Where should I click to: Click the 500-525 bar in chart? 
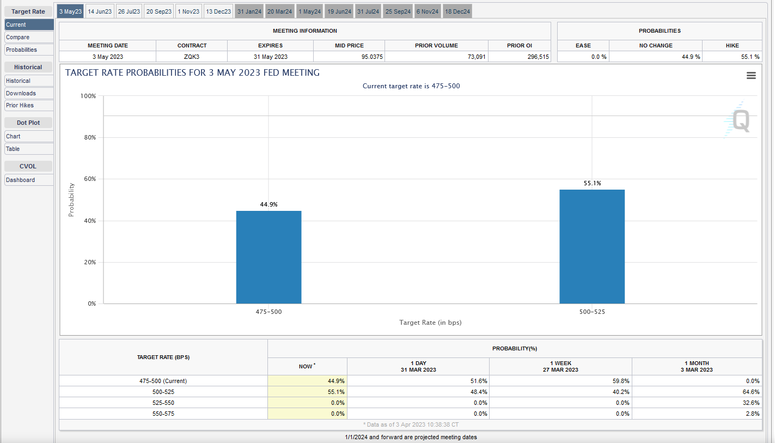(592, 246)
